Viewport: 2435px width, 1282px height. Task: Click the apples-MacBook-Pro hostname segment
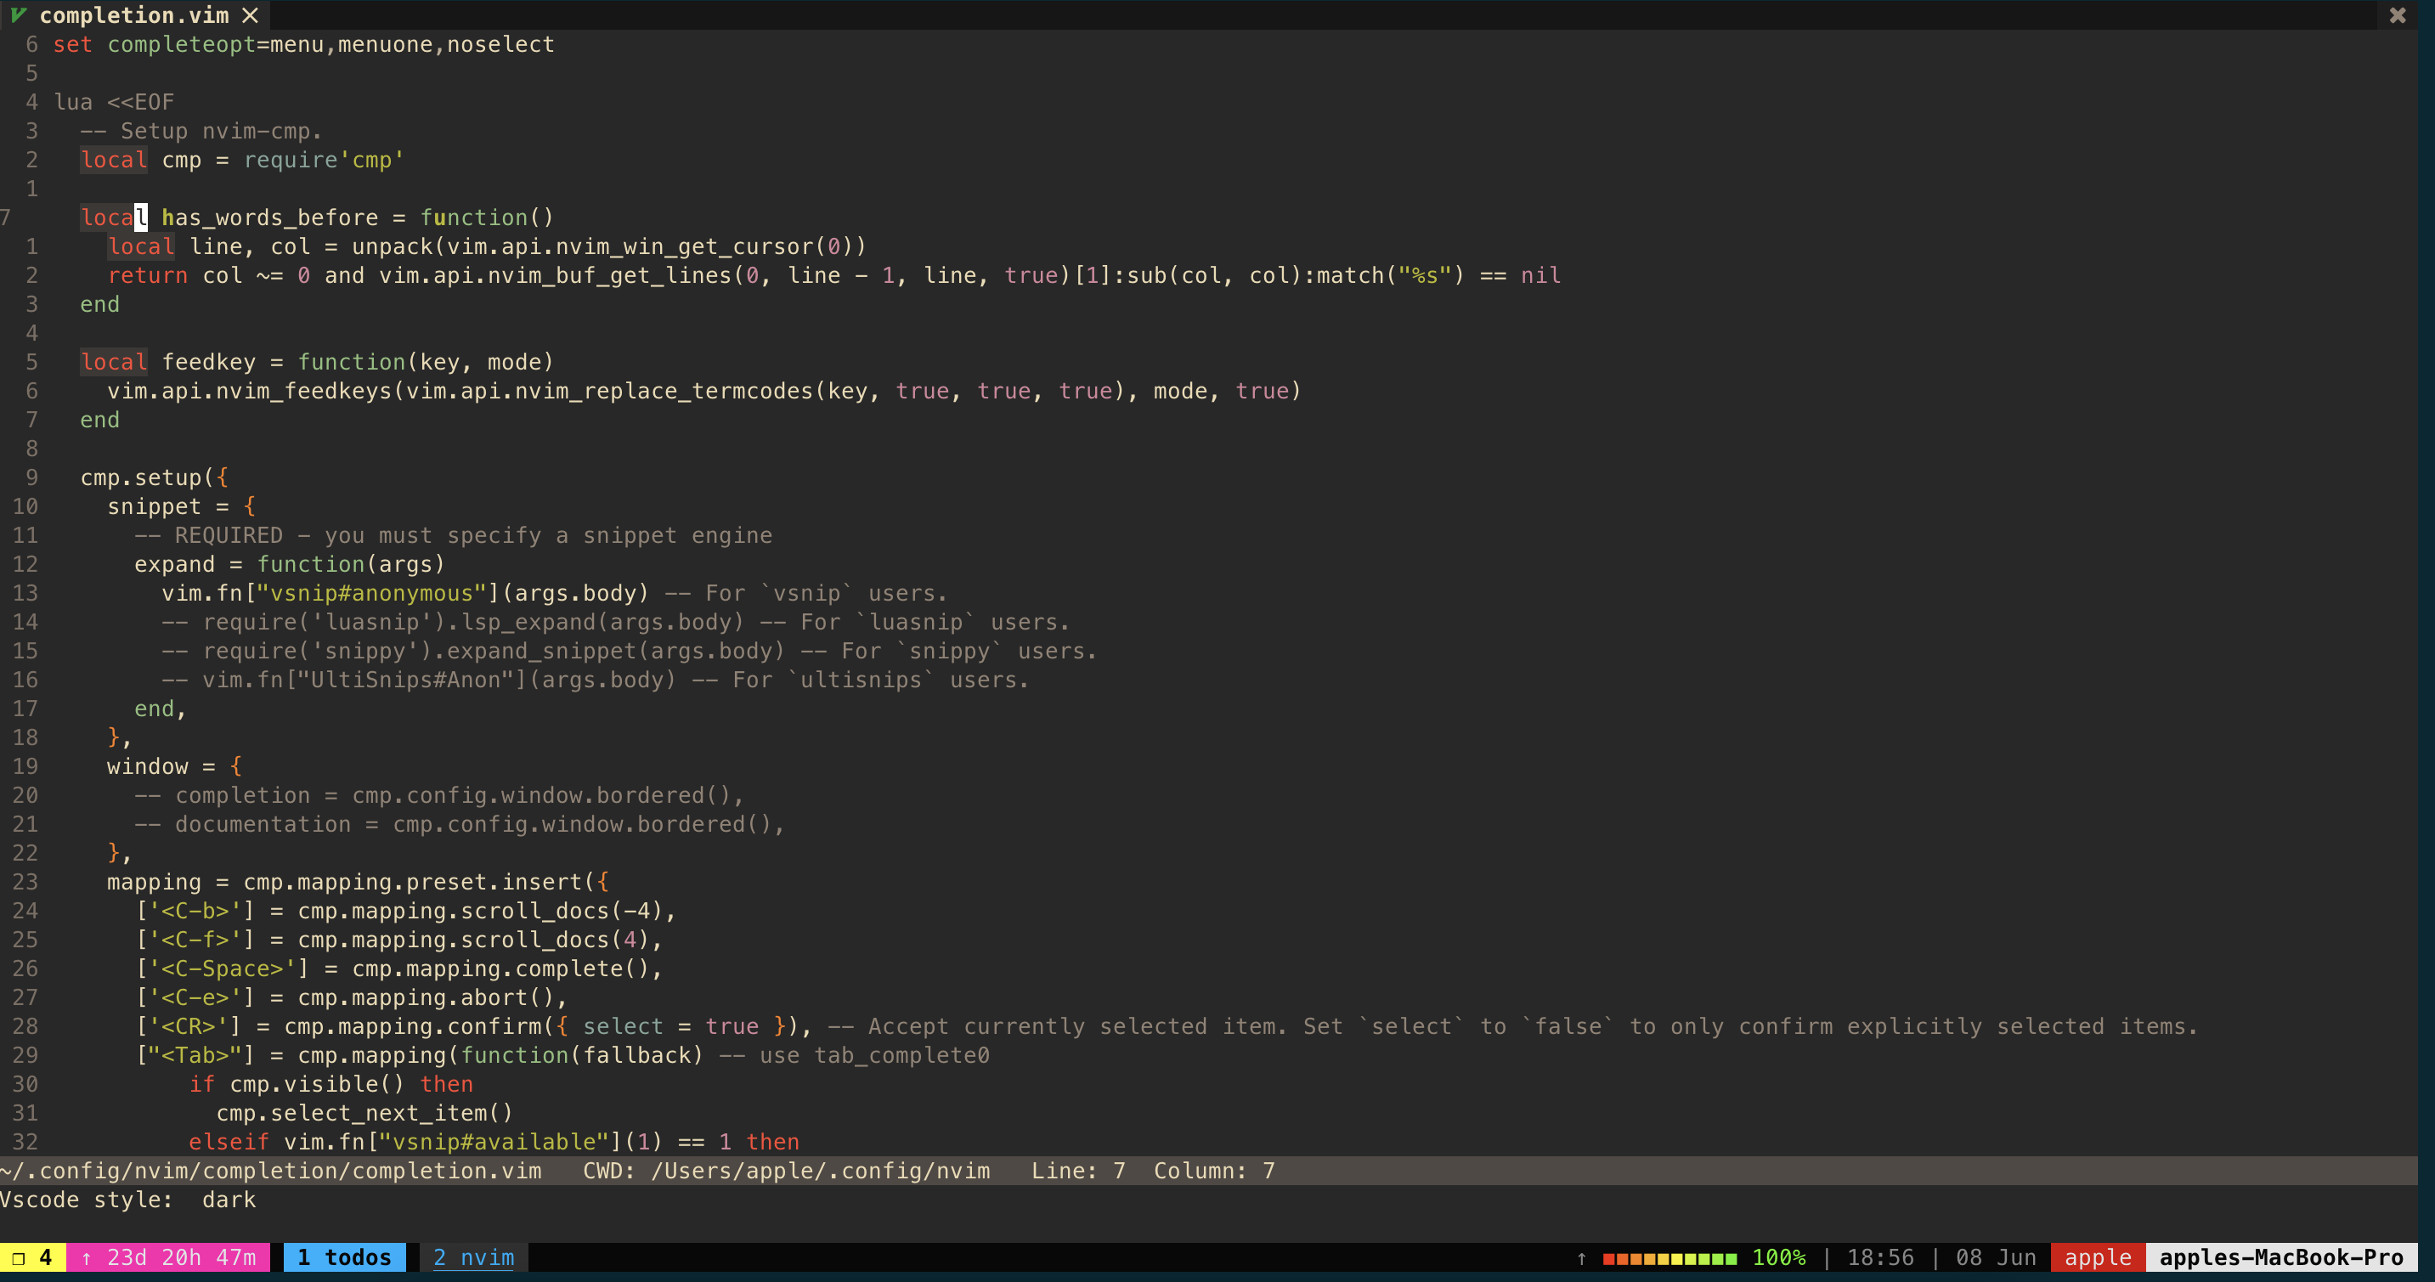point(2280,1257)
